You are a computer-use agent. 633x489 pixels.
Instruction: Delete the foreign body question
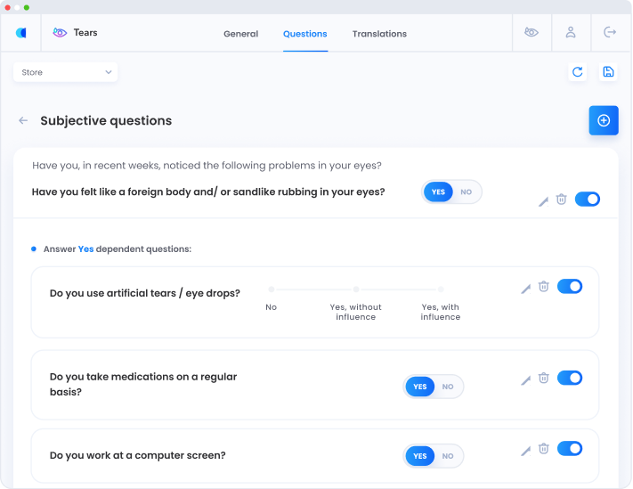pos(561,200)
